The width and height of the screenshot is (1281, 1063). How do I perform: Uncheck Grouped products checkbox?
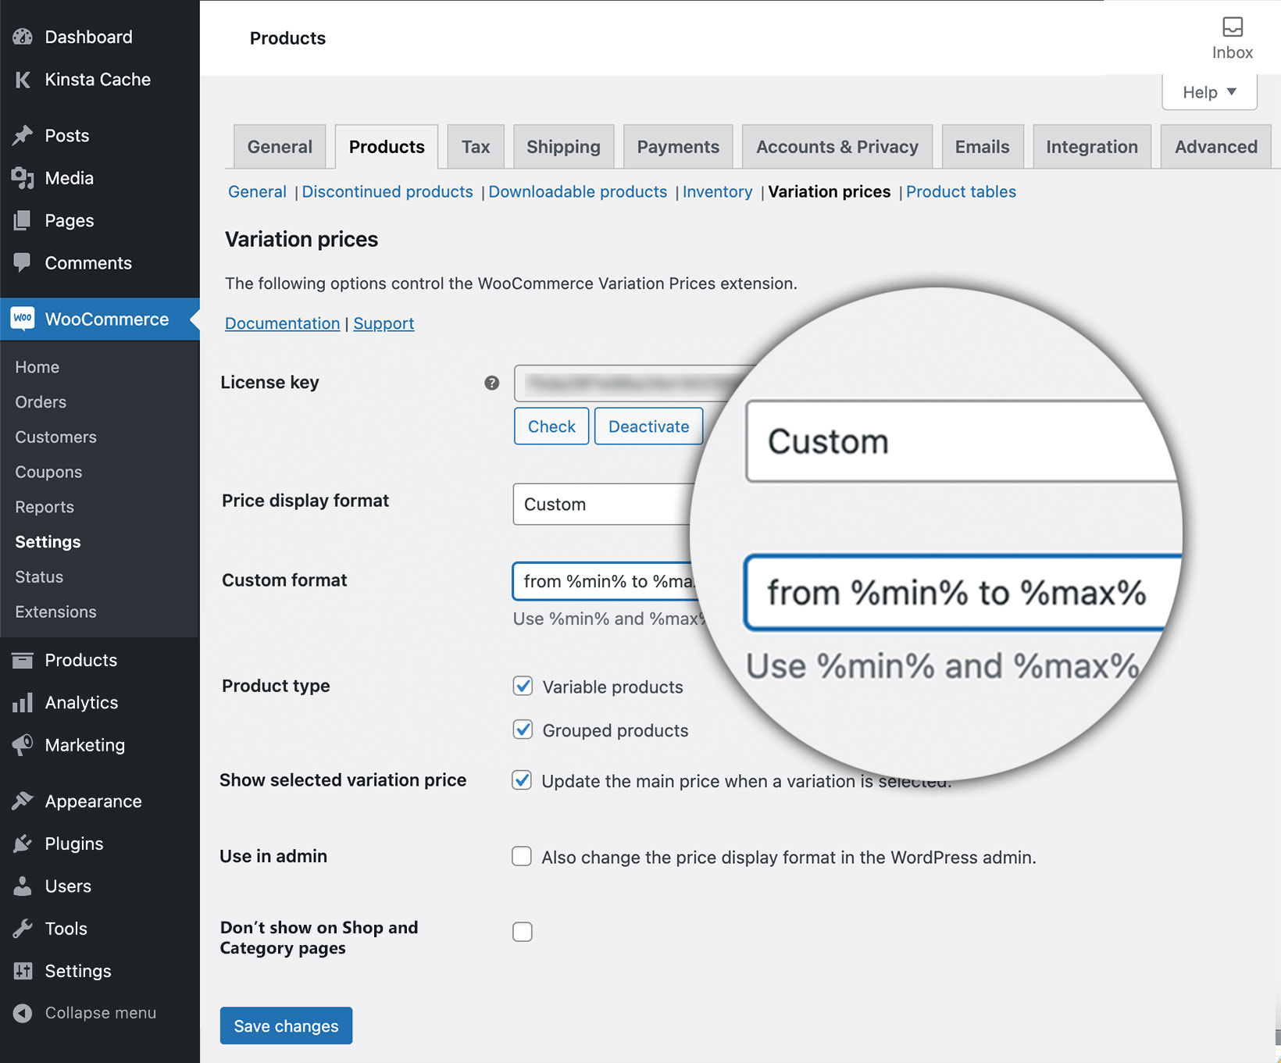[x=523, y=729]
